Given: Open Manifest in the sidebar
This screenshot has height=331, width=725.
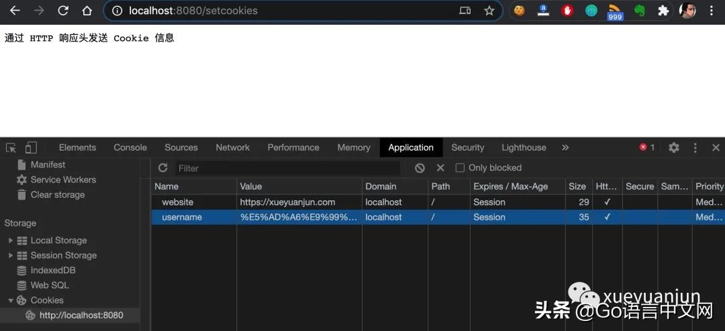Looking at the screenshot, I should [x=48, y=165].
